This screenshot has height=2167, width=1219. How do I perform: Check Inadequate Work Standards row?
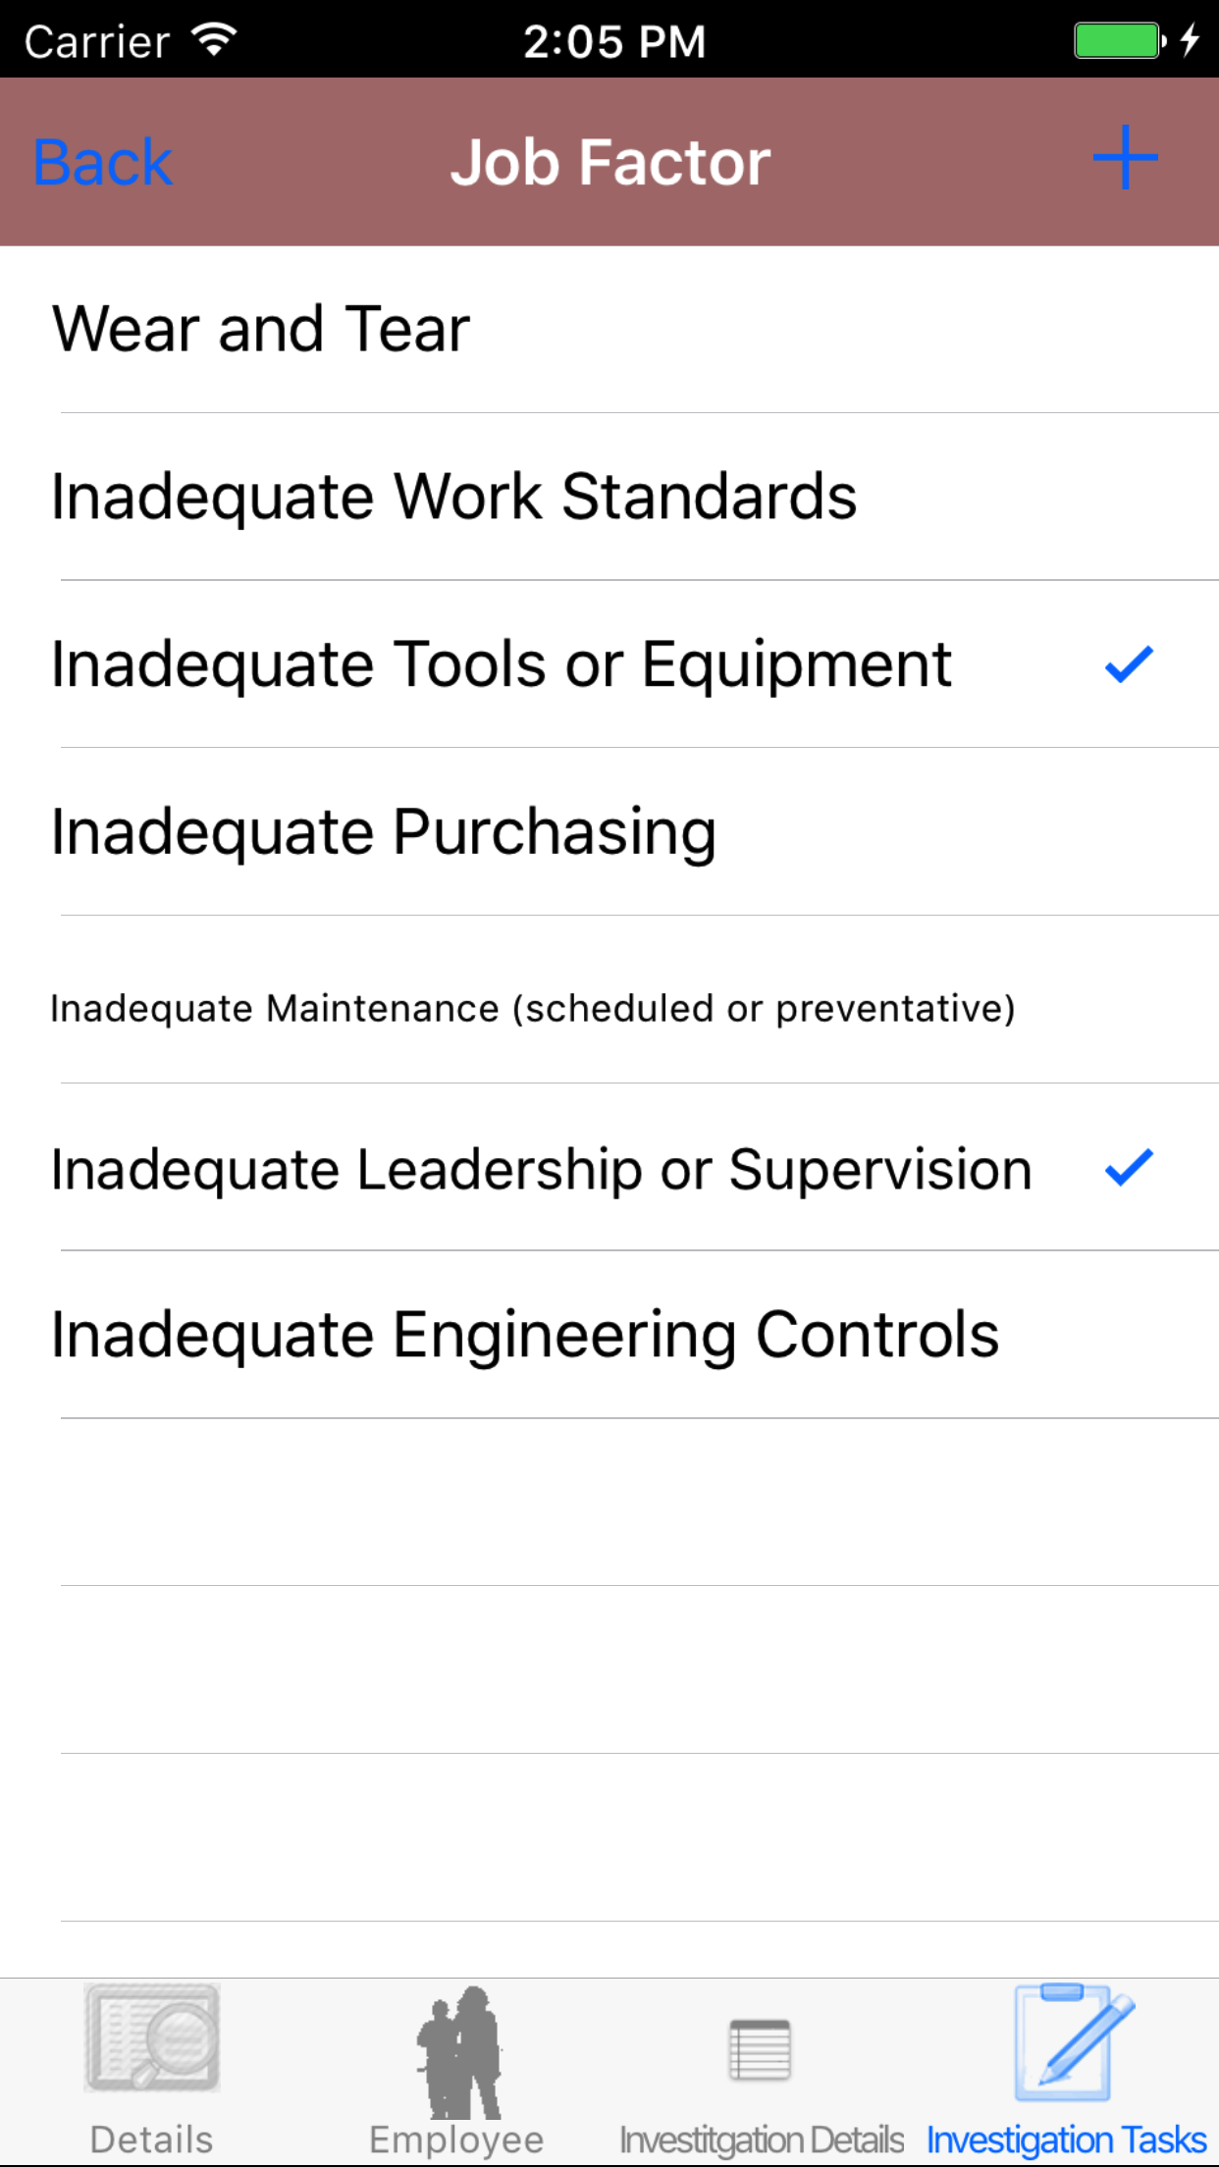click(x=453, y=497)
